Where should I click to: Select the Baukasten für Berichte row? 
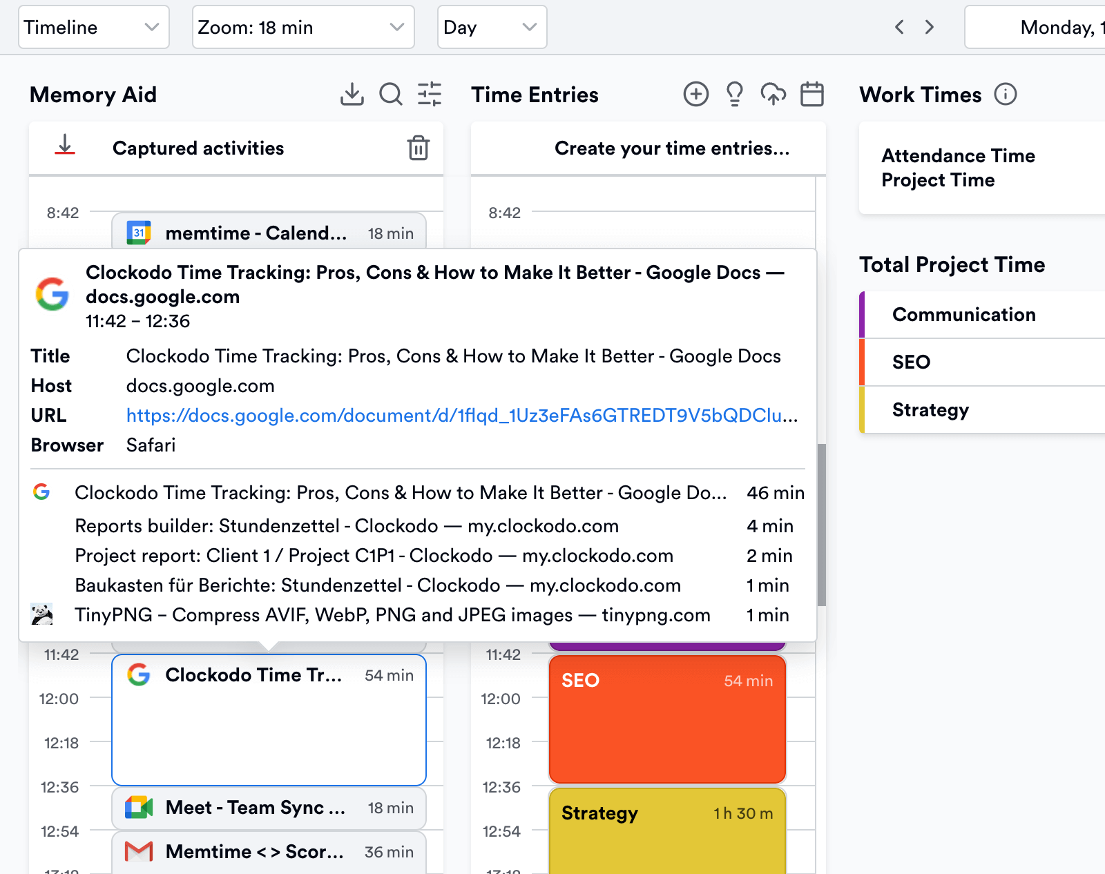pos(419,585)
